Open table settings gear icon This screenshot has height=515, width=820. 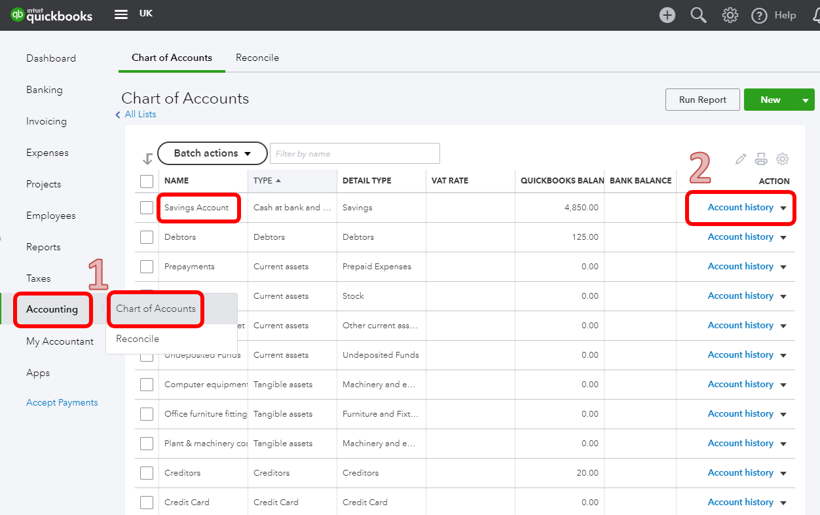point(782,159)
